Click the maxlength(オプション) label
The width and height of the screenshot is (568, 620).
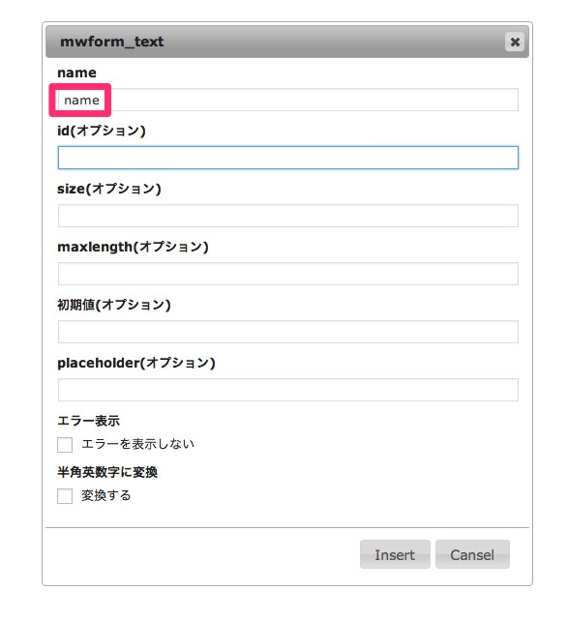point(133,247)
